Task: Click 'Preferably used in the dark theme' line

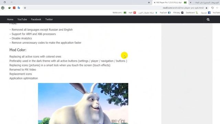Action: coord(68,61)
